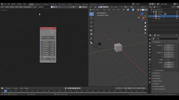Click the zoom magnifier viewport control
The image size is (179, 100).
(145, 23)
